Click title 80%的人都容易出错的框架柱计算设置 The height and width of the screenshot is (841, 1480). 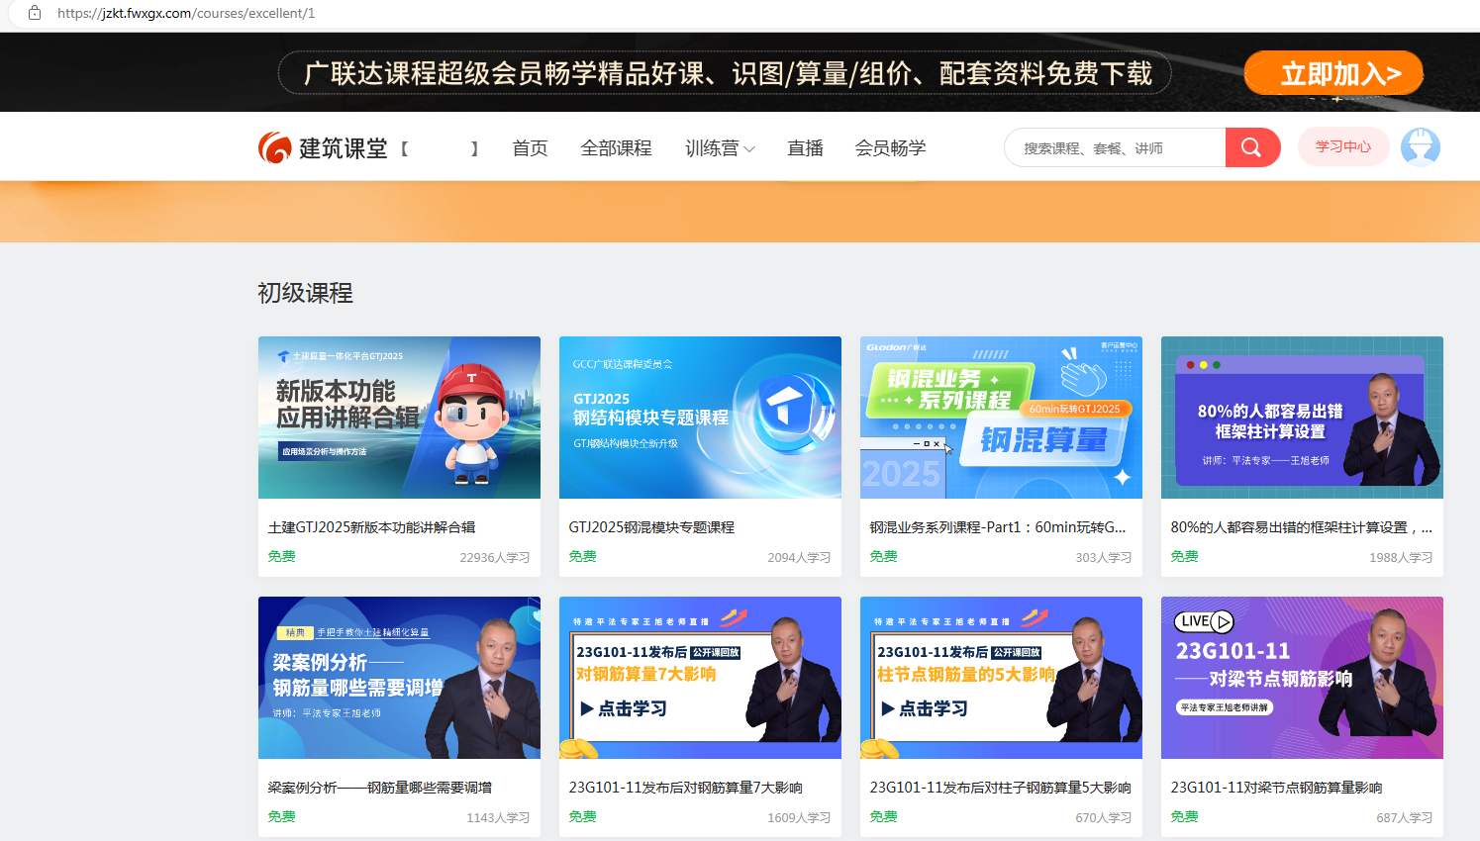pyautogui.click(x=1302, y=527)
